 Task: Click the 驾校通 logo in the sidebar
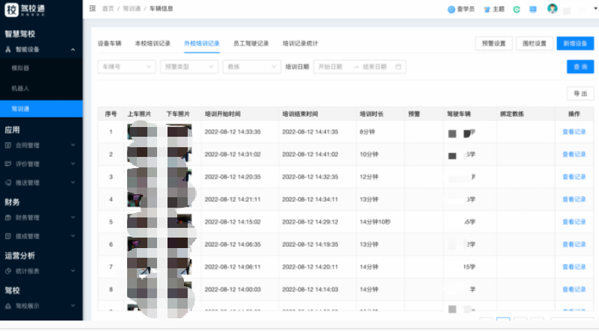[28, 11]
